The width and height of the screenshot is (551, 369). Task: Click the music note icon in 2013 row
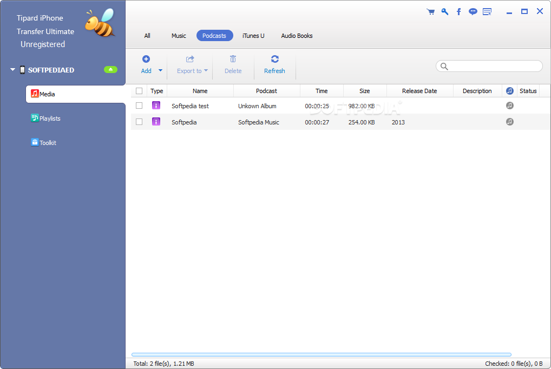point(509,122)
